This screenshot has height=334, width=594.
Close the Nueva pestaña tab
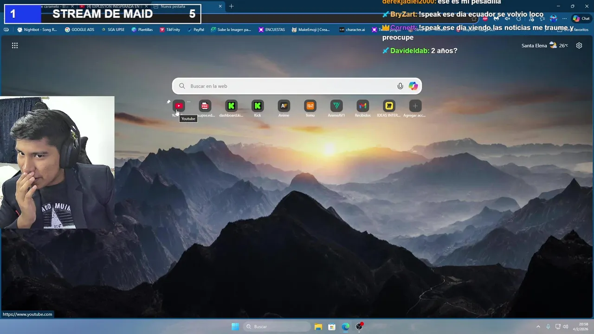point(220,6)
